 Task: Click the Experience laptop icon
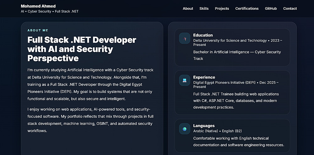coord(185,80)
